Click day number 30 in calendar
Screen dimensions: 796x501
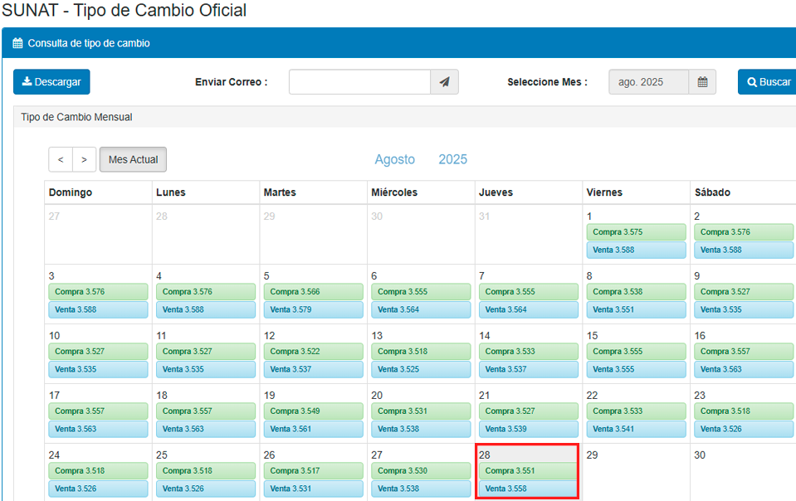700,455
